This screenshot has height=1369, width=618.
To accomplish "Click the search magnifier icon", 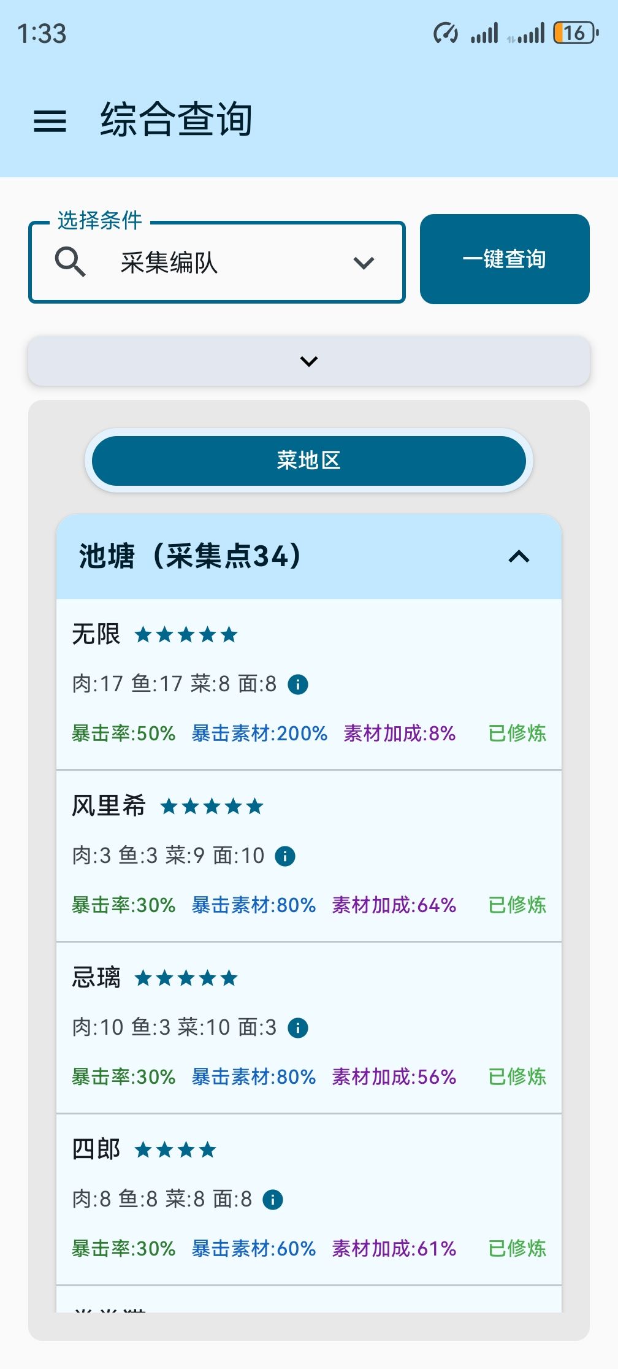I will click(70, 263).
